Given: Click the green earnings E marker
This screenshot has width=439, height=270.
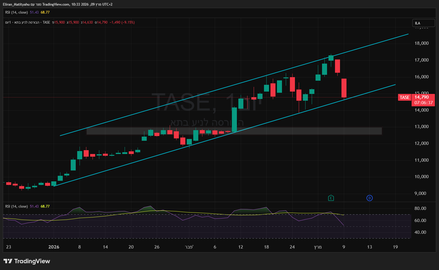Looking at the screenshot, I should (x=331, y=198).
